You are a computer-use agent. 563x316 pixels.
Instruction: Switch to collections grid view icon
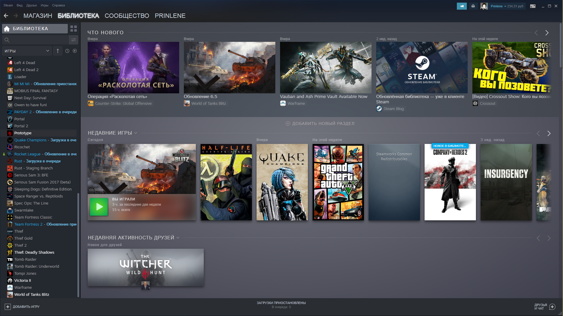74,28
